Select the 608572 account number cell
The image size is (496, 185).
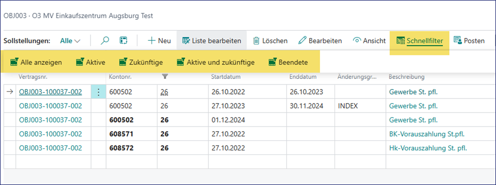click(x=131, y=148)
